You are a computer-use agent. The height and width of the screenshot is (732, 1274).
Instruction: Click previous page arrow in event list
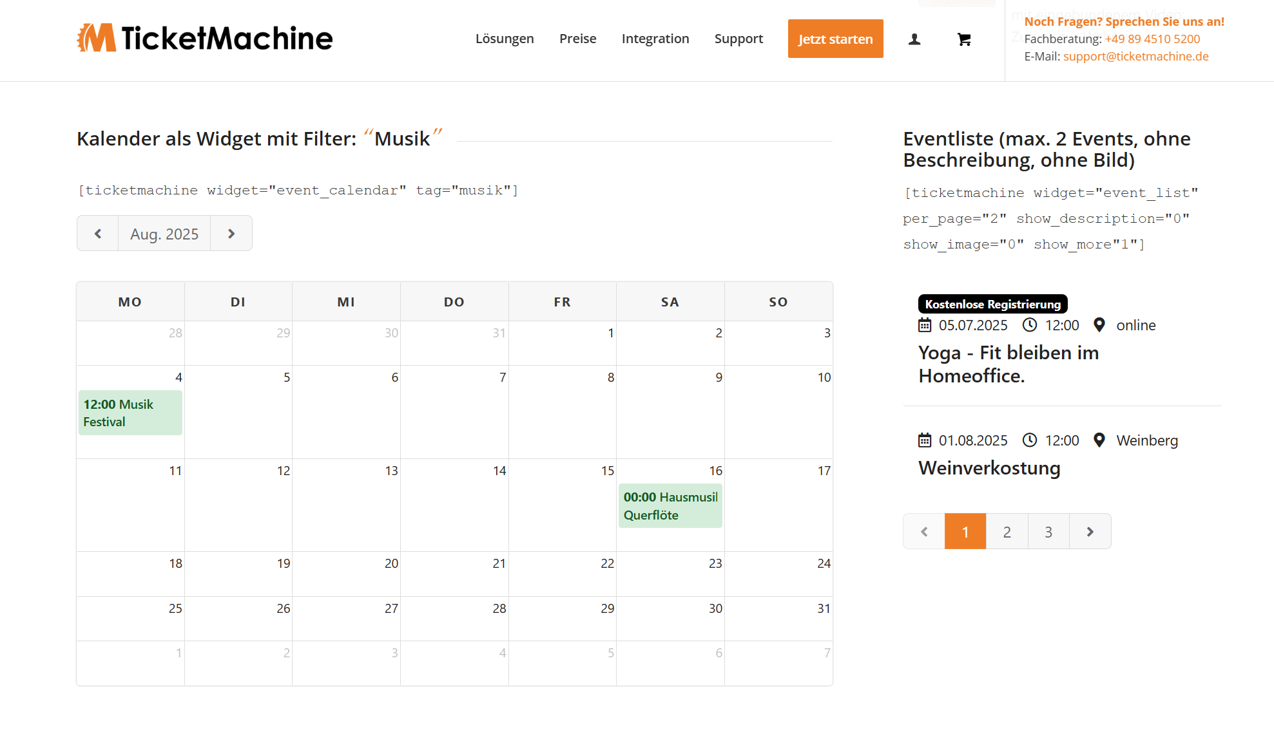pyautogui.click(x=924, y=532)
